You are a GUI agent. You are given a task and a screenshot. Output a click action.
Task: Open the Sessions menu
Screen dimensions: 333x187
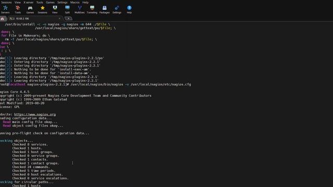coord(6,2)
